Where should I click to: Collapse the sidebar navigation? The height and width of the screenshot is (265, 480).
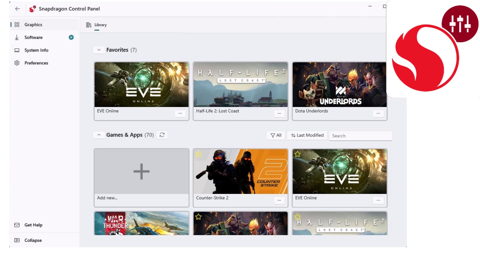pos(33,240)
